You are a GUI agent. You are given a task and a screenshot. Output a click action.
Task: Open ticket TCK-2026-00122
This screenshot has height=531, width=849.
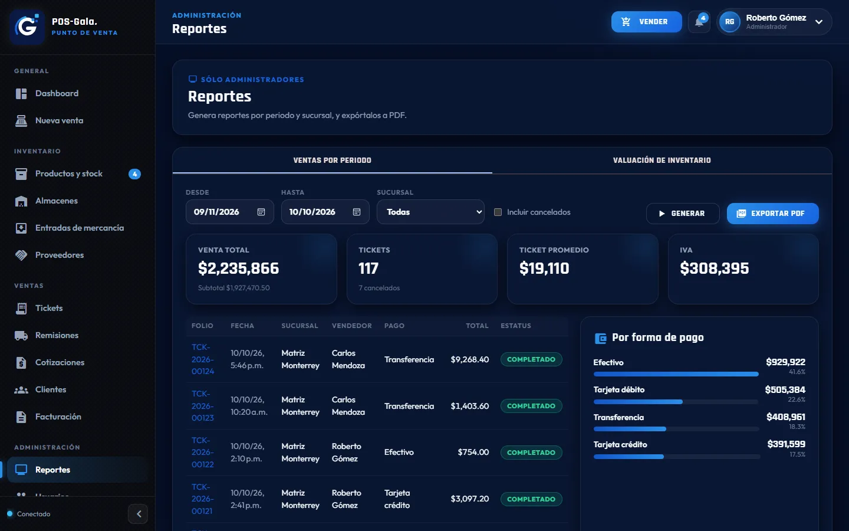tap(203, 453)
